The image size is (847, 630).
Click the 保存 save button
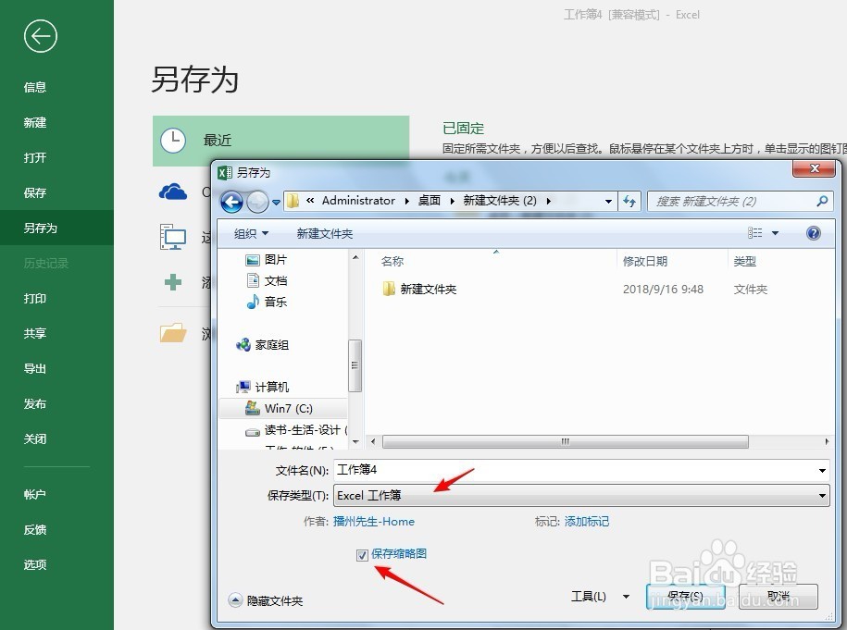pos(685,597)
